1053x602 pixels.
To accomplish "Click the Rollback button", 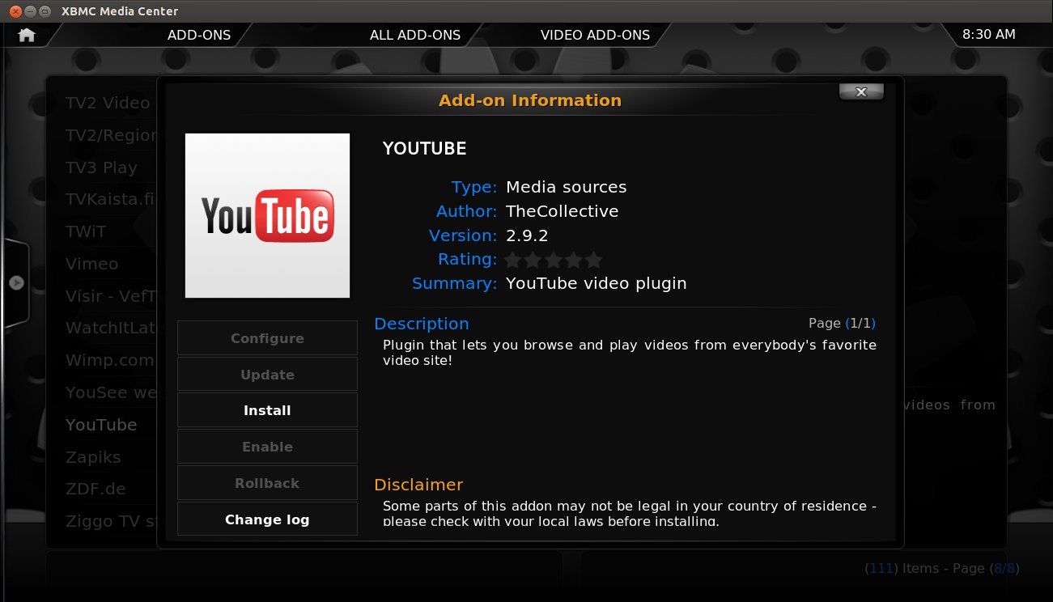I will pyautogui.click(x=267, y=483).
